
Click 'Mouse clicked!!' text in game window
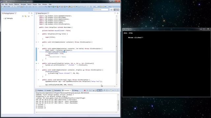tap(136, 38)
